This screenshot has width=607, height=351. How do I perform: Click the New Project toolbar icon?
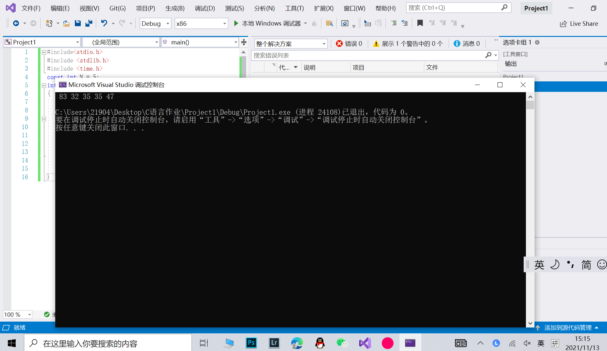(x=49, y=23)
